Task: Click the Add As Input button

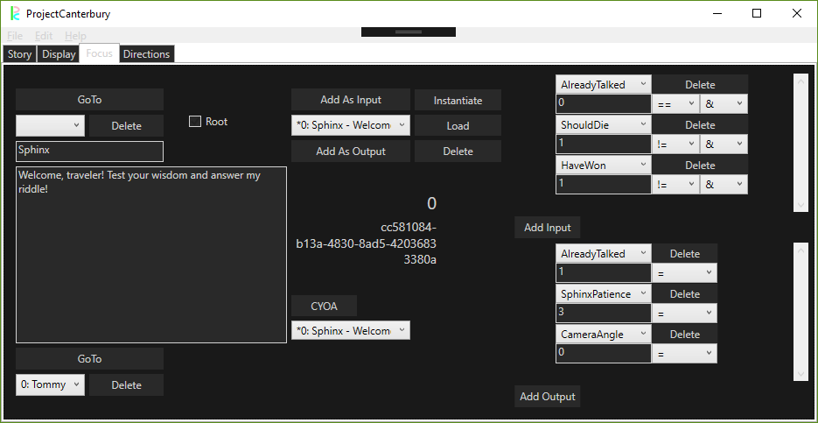Action: (x=351, y=100)
